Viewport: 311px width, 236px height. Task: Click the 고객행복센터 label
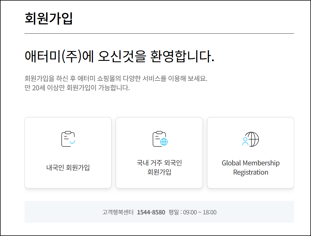tap(118, 212)
